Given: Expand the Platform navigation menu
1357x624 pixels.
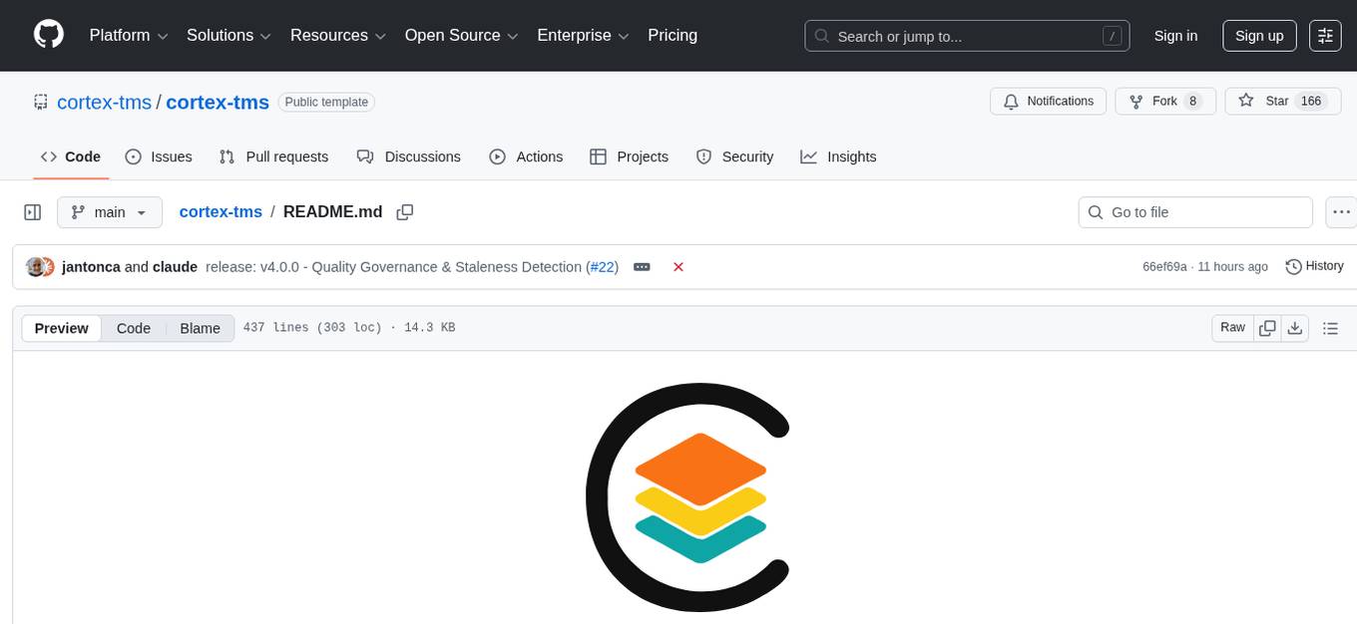Looking at the screenshot, I should (129, 36).
